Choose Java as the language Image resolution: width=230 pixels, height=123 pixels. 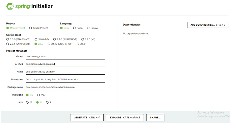[x=64, y=28]
